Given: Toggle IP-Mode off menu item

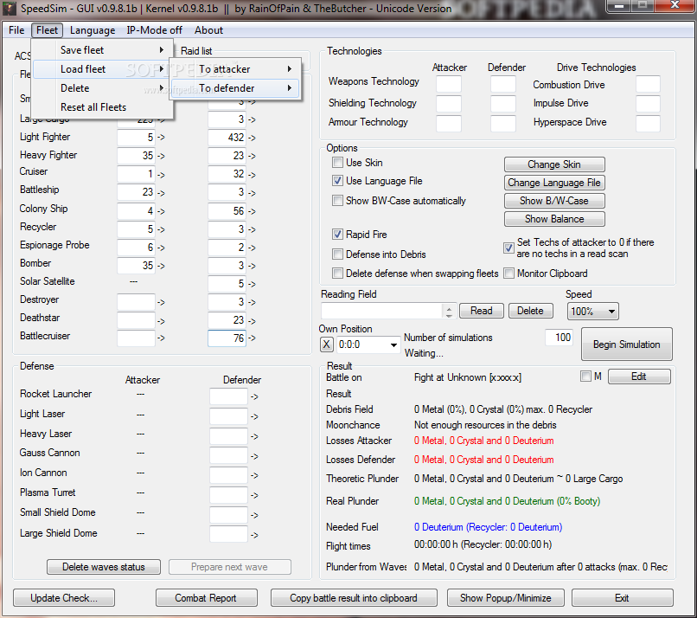Looking at the screenshot, I should [x=154, y=30].
